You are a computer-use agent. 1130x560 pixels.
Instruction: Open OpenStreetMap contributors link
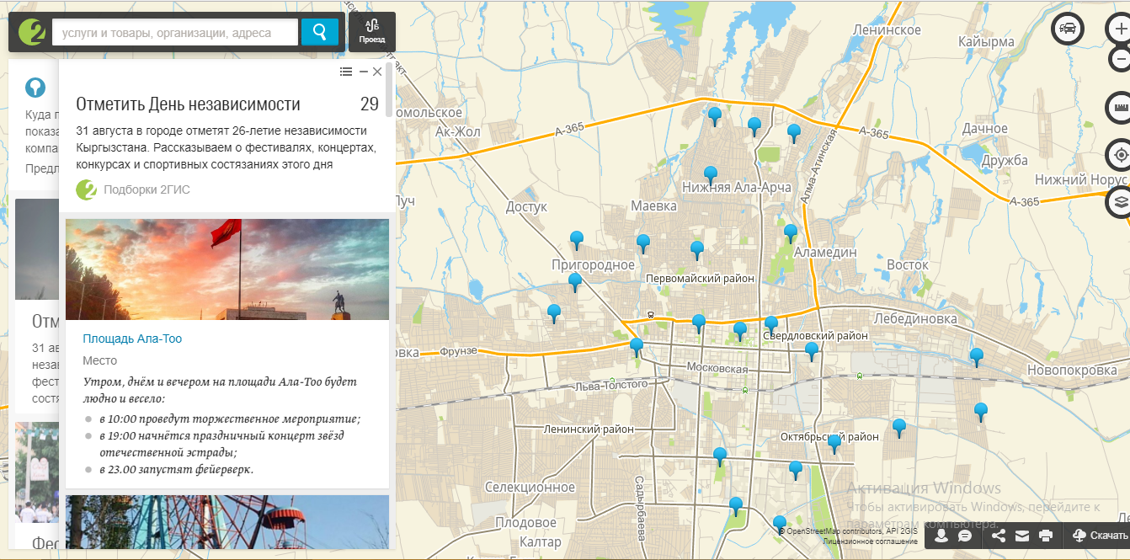[834, 531]
